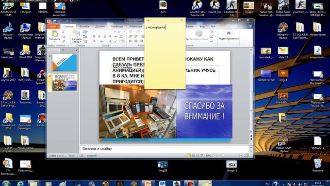Screen dimensions: 330x186
Task: Click the 59% zoom level button
Action: point(208,156)
